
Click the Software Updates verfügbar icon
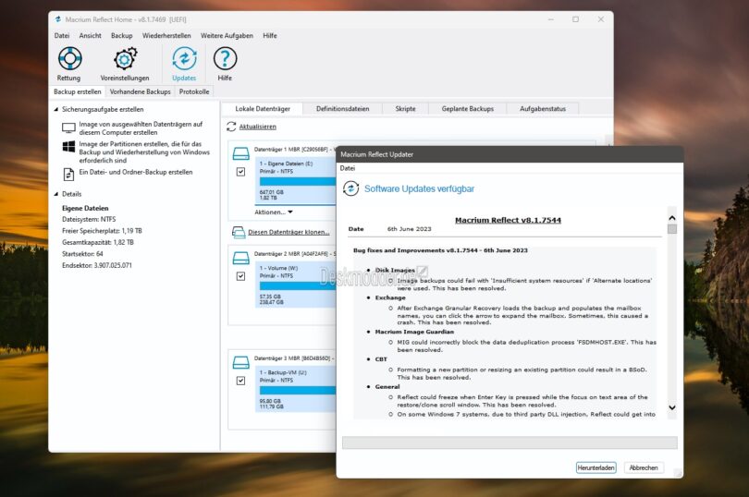click(351, 188)
